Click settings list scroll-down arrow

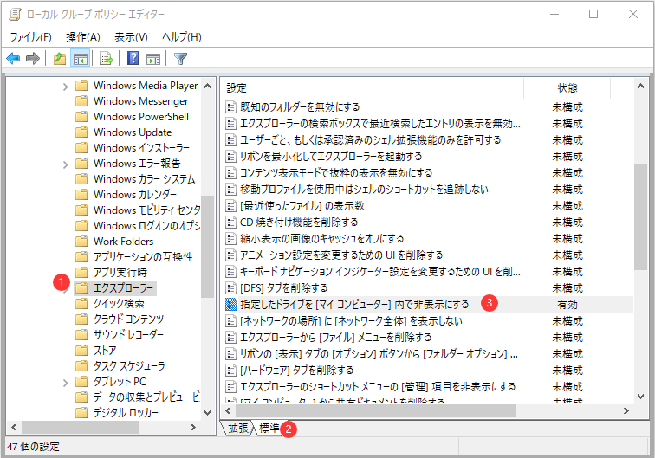[x=640, y=397]
